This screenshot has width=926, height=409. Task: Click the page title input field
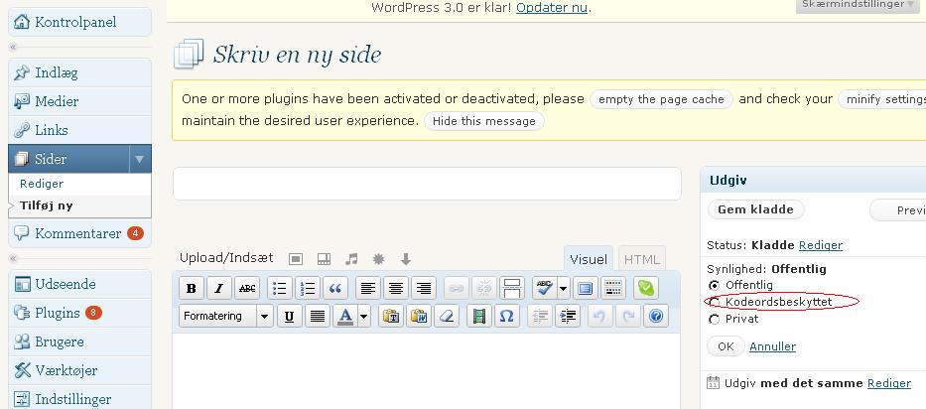pos(427,184)
